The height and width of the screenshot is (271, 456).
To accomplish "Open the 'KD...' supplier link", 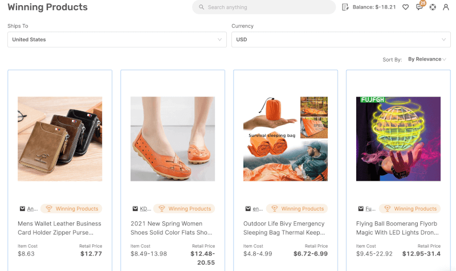I will (145, 209).
